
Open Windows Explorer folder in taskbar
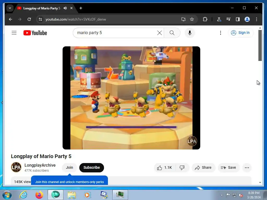click(x=72, y=195)
